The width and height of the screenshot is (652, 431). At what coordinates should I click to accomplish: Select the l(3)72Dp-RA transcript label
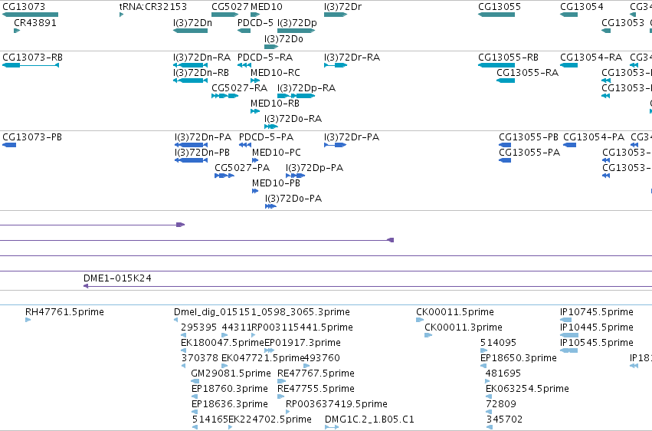pos(306,88)
